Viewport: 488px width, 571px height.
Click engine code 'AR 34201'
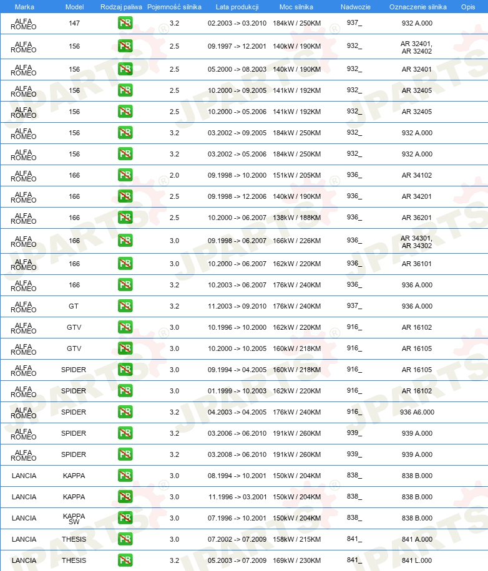pyautogui.click(x=417, y=196)
